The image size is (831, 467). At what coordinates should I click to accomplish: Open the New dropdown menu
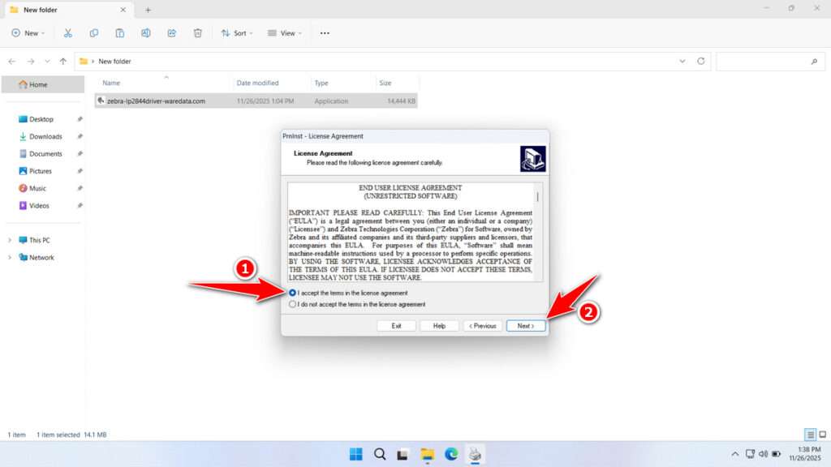point(28,32)
